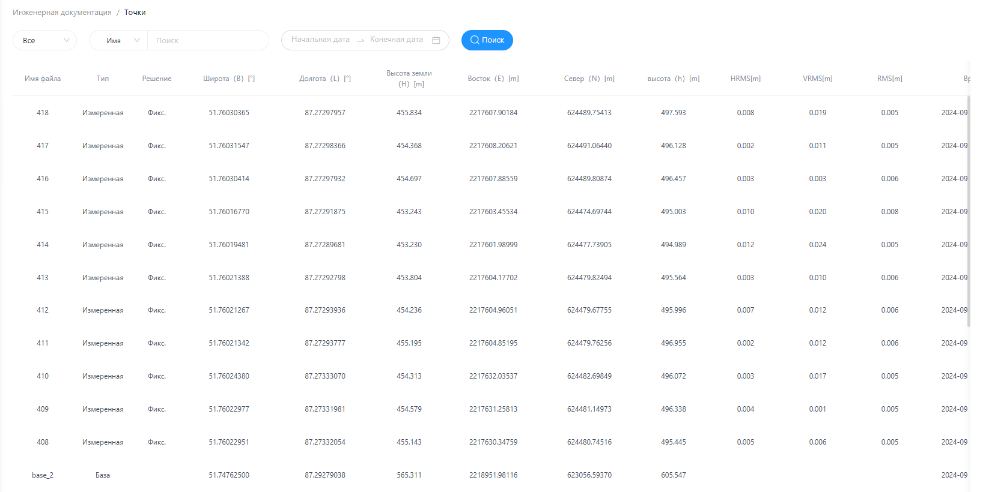Click 'Измеренная' type in row 409
The width and height of the screenshot is (983, 492).
tap(103, 409)
